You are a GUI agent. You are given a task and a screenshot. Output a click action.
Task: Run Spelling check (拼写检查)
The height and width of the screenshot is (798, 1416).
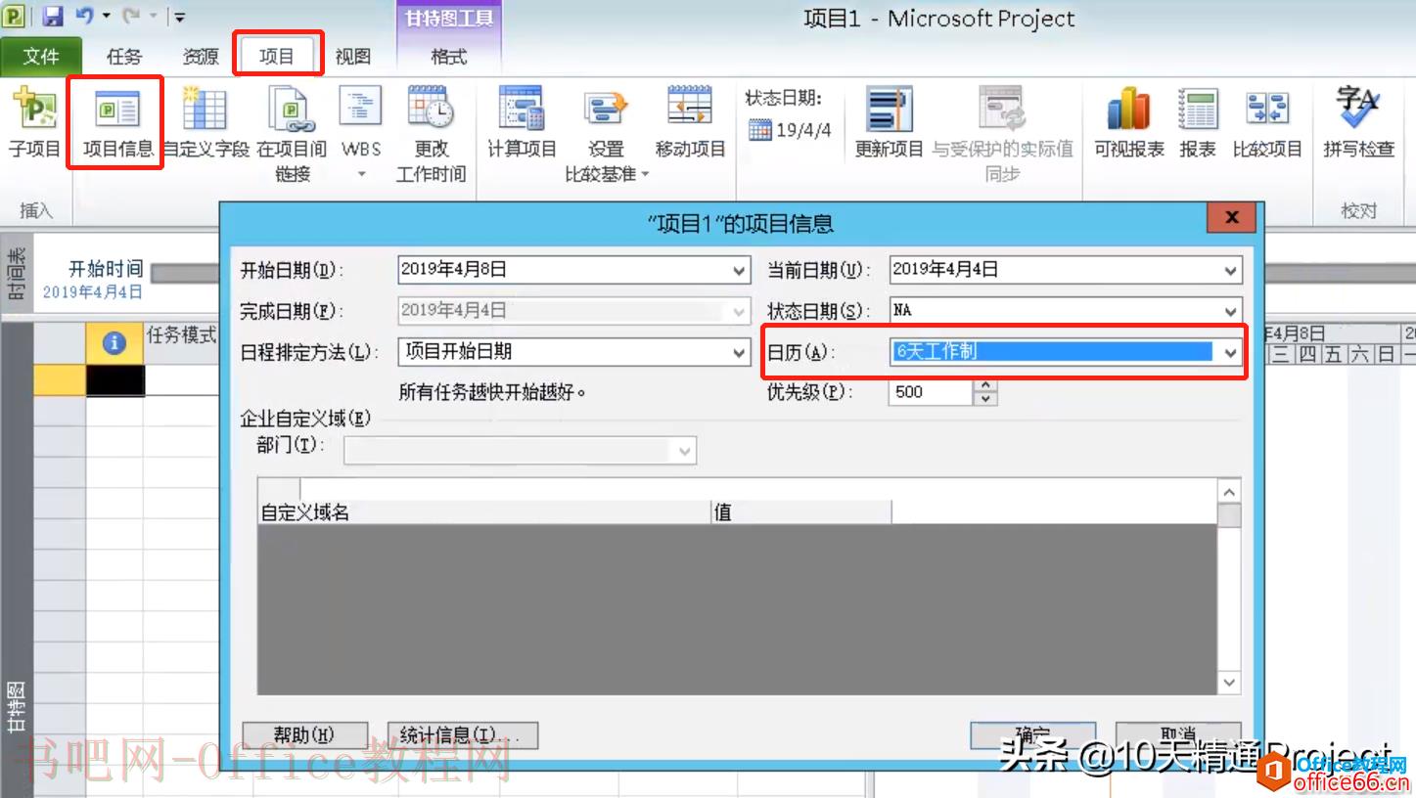coord(1358,122)
